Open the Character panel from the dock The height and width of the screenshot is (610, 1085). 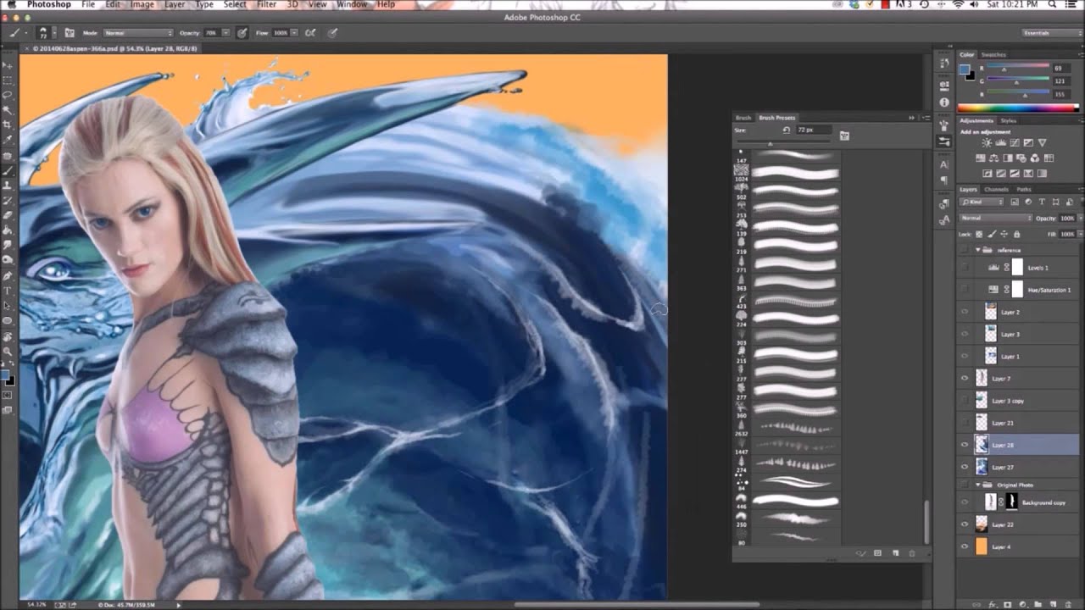click(x=944, y=164)
